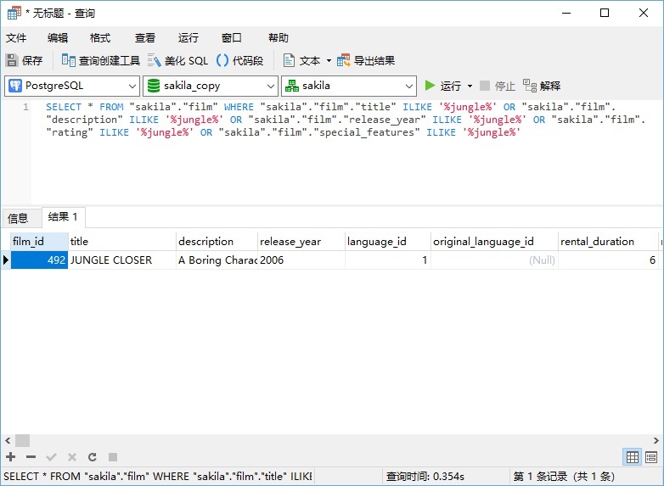Click the release_year column header
Screen dimensions: 664x486
tap(301, 242)
